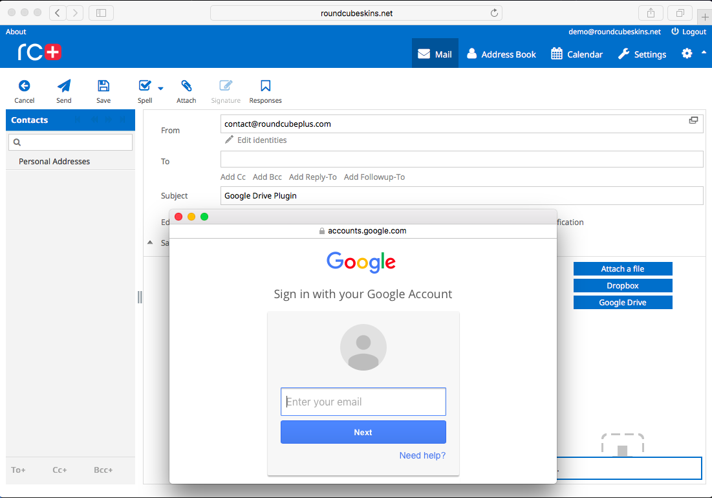Click into the To recipient field
Image resolution: width=712 pixels, height=498 pixels.
point(462,159)
